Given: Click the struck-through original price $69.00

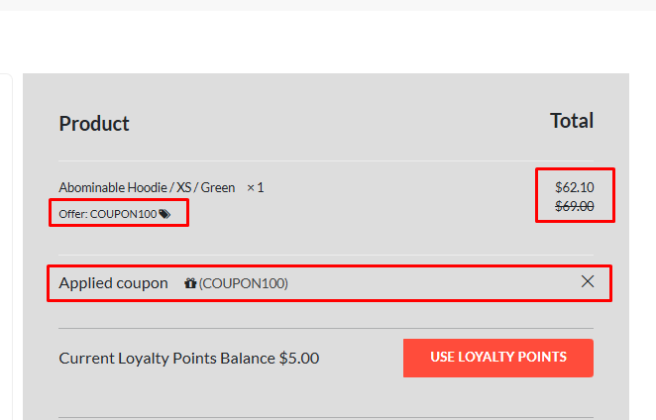Looking at the screenshot, I should point(574,206).
